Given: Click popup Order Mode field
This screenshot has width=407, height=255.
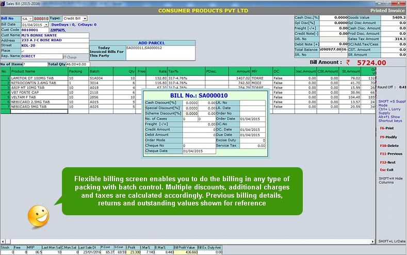Looking at the screenshot, I should point(199,140).
